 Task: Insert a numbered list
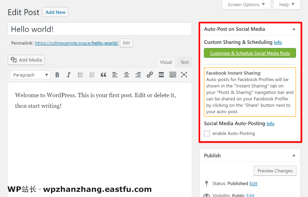pos(92,75)
